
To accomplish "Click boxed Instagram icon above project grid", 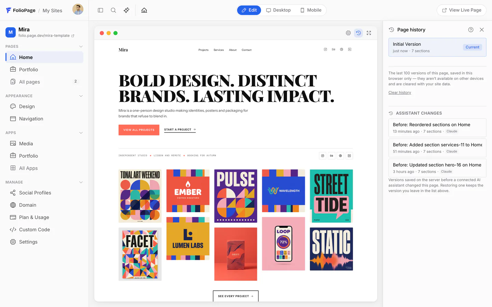I will [323, 156].
